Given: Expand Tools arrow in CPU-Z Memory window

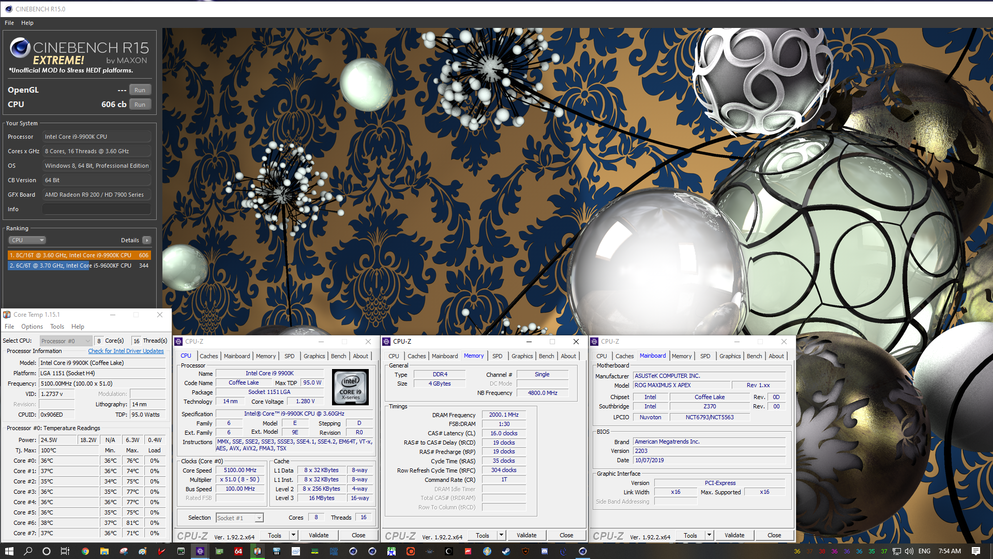Looking at the screenshot, I should (x=501, y=535).
